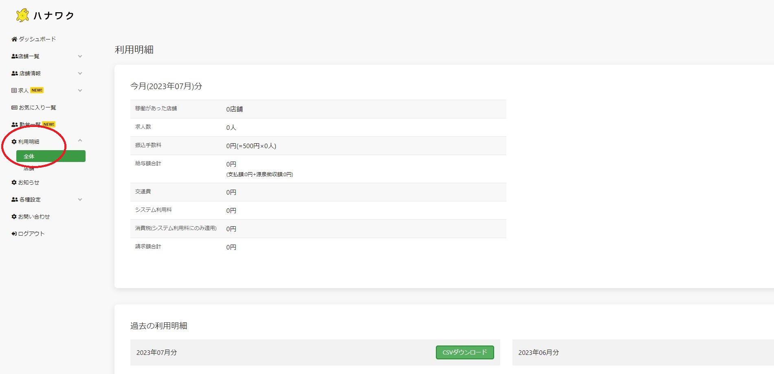Open the 店舗 submenu under 利用明細
This screenshot has width=774, height=374.
(x=29, y=168)
